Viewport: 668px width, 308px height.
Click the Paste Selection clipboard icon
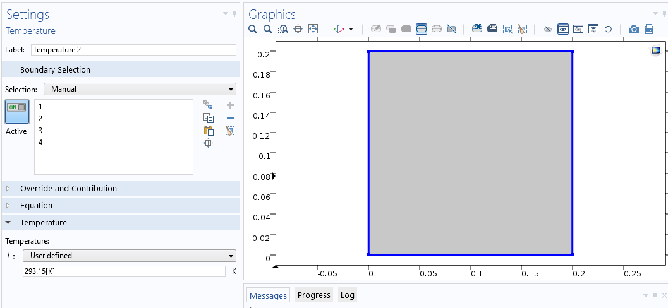point(209,131)
